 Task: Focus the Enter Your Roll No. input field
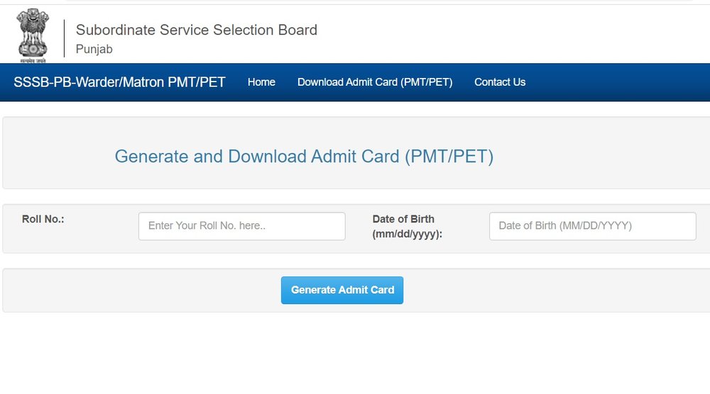coord(241,226)
